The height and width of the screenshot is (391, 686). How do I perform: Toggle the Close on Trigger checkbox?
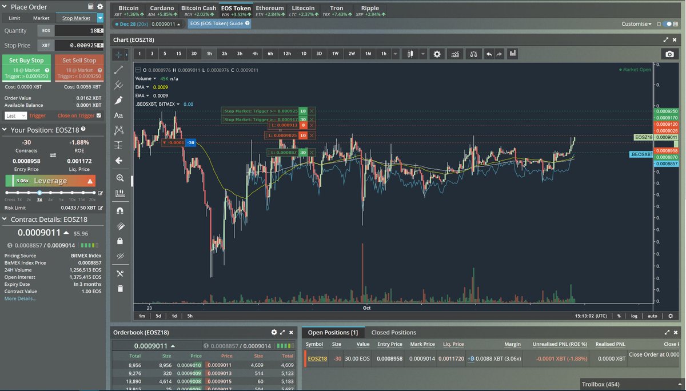tap(99, 115)
